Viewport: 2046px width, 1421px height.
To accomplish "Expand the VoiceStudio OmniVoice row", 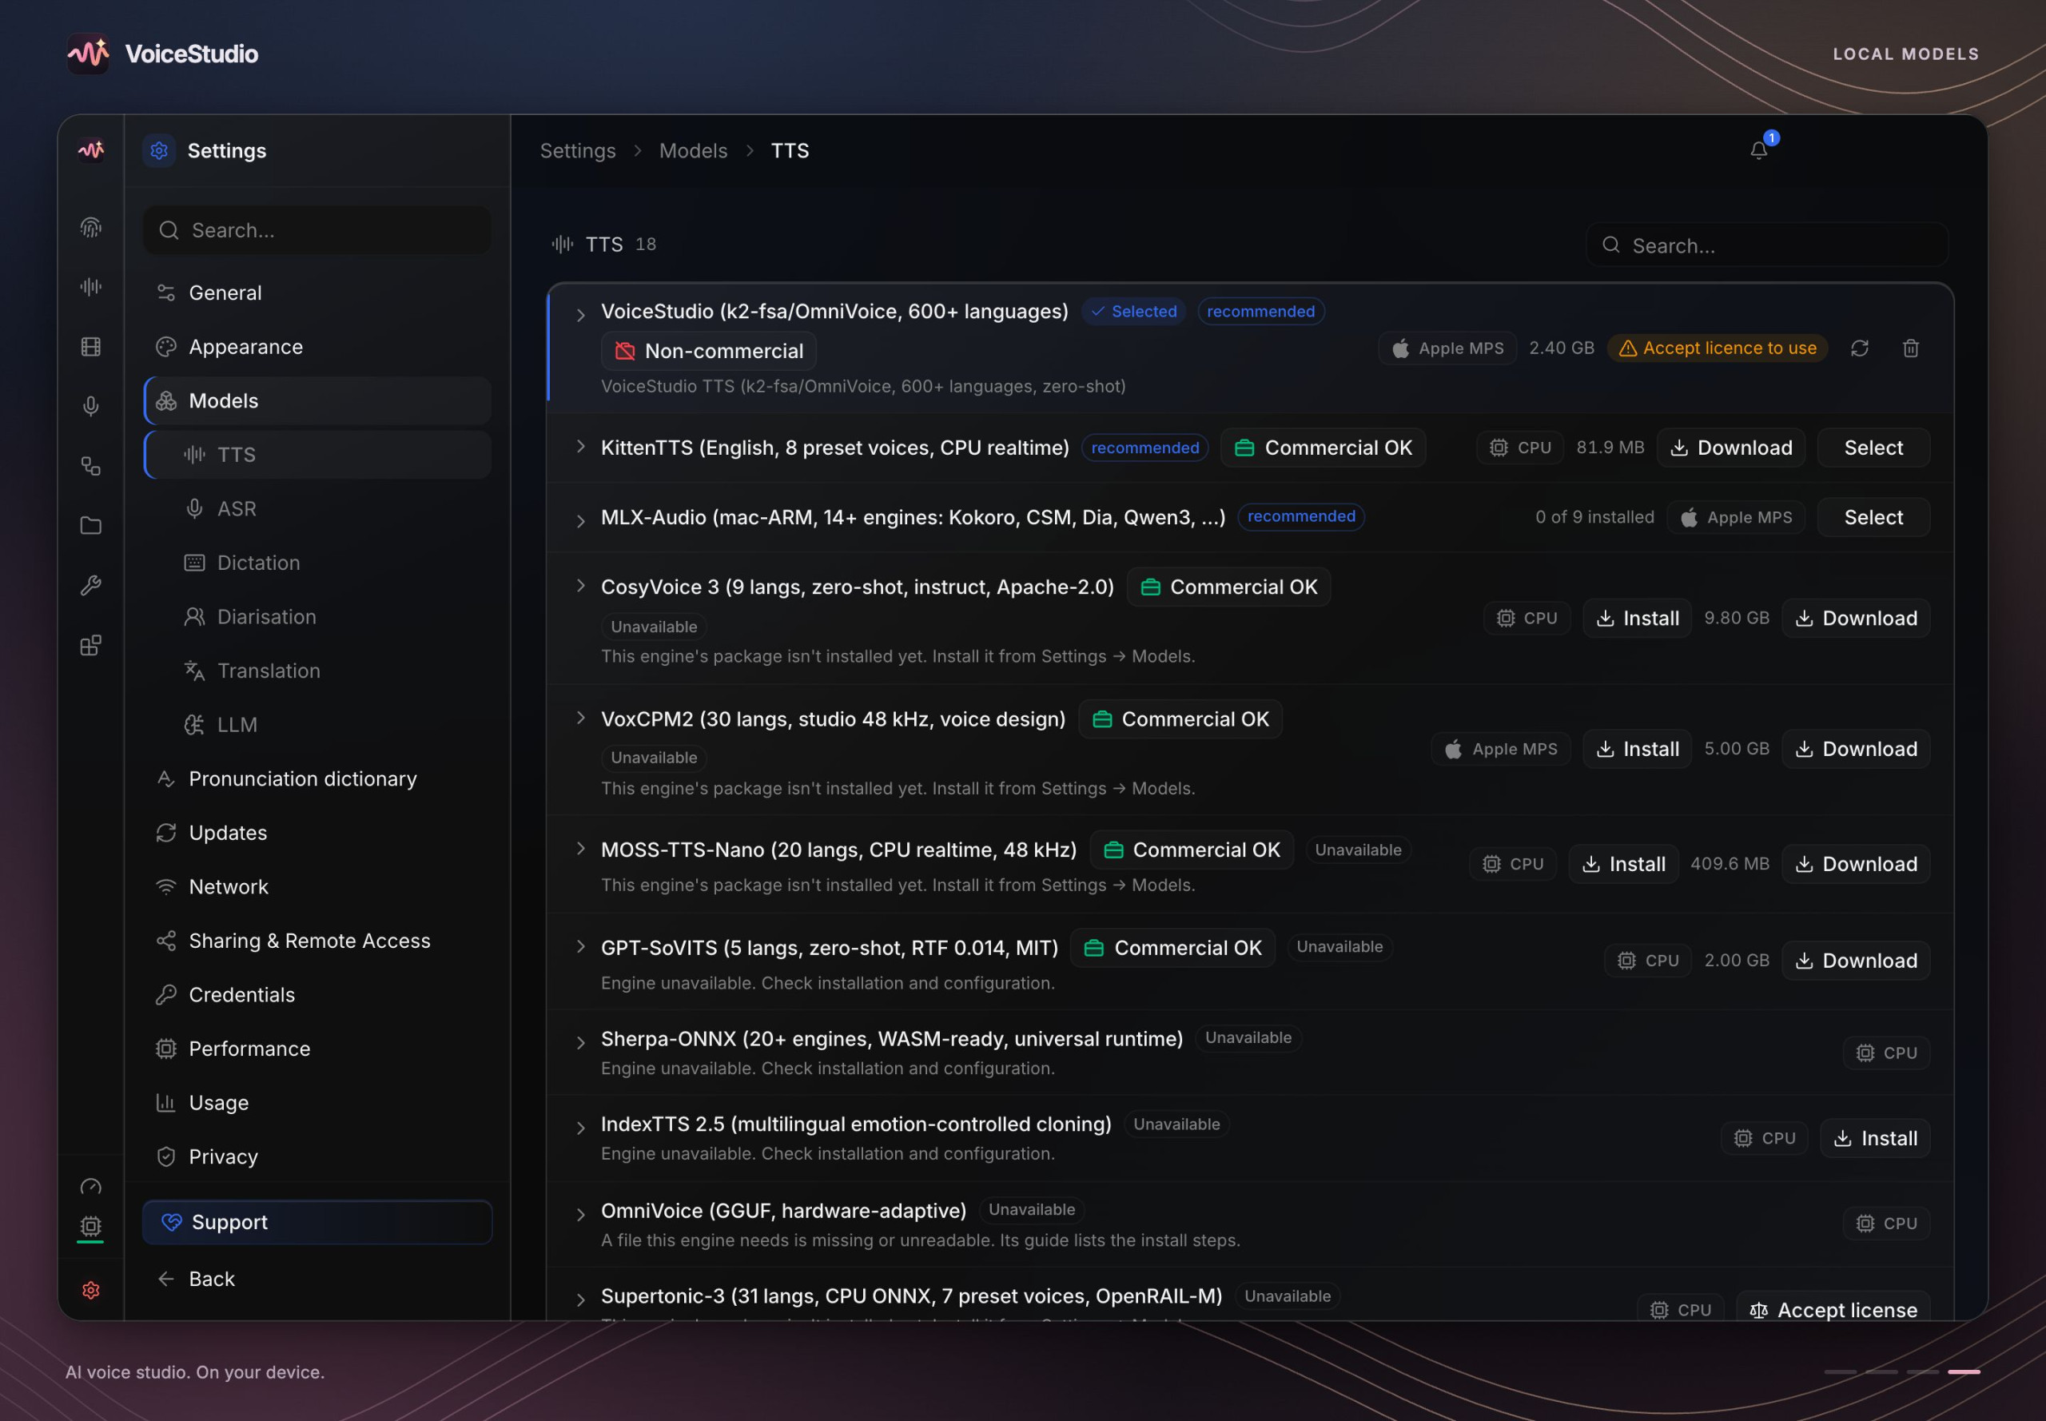I will pyautogui.click(x=580, y=315).
